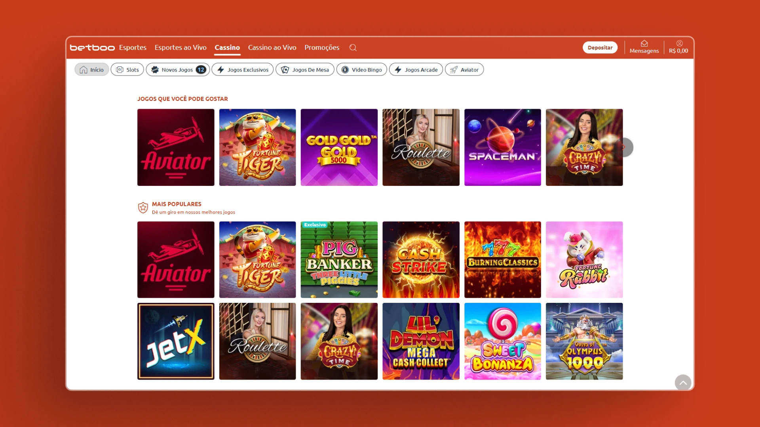Open Esportes ao Vivo section

[x=180, y=47]
